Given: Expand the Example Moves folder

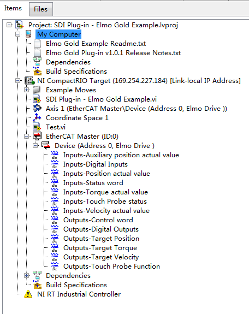Looking at the screenshot, I should coord(26,90).
